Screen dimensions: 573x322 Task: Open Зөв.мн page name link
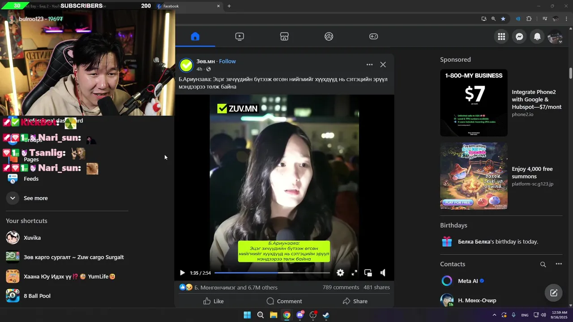pyautogui.click(x=205, y=61)
